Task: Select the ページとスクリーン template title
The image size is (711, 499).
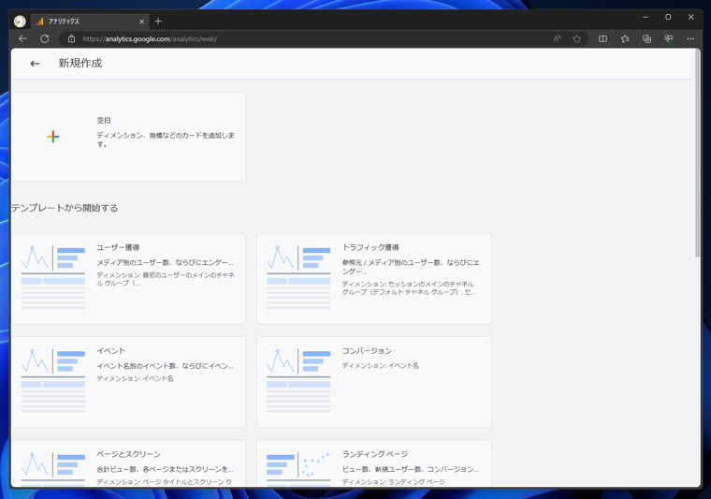Action: (129, 454)
